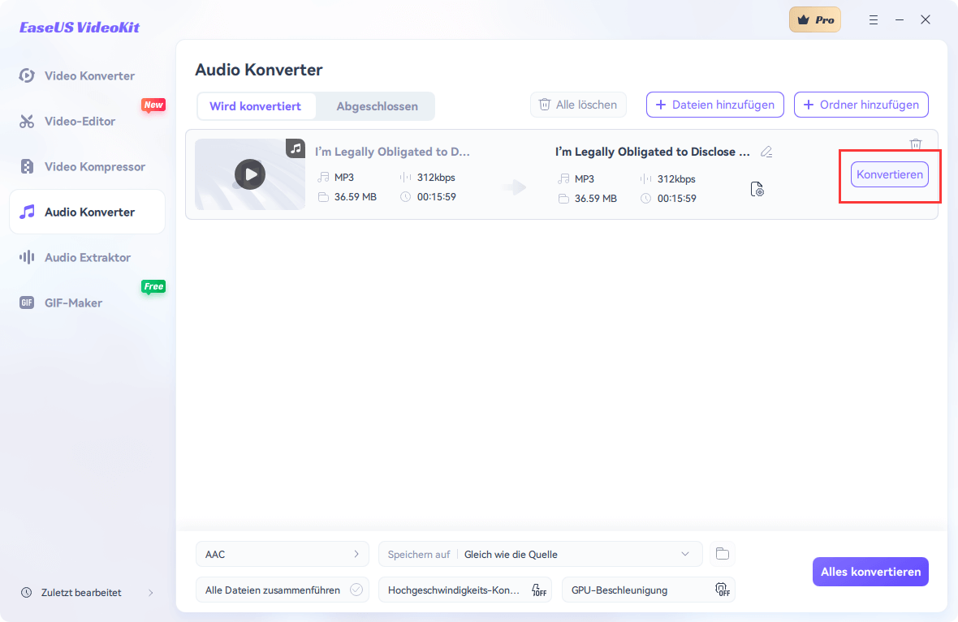The height and width of the screenshot is (622, 958).
Task: Open the Video-Editor section
Action: 88,121
